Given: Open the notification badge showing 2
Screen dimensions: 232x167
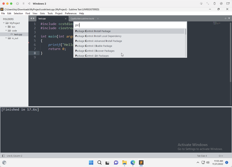Looking at the screenshot, I should click(x=227, y=163).
